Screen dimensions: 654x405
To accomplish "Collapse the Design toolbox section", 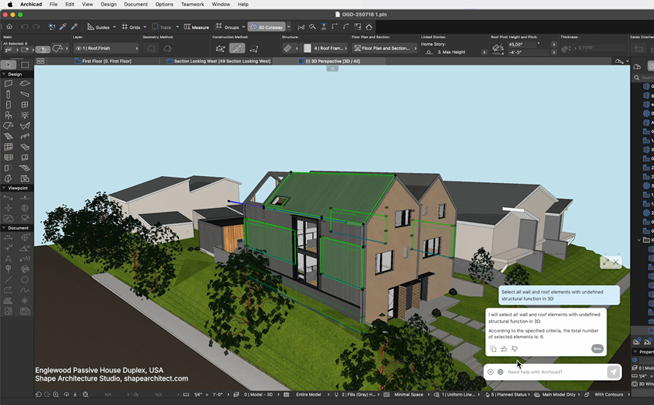I will tap(4, 74).
